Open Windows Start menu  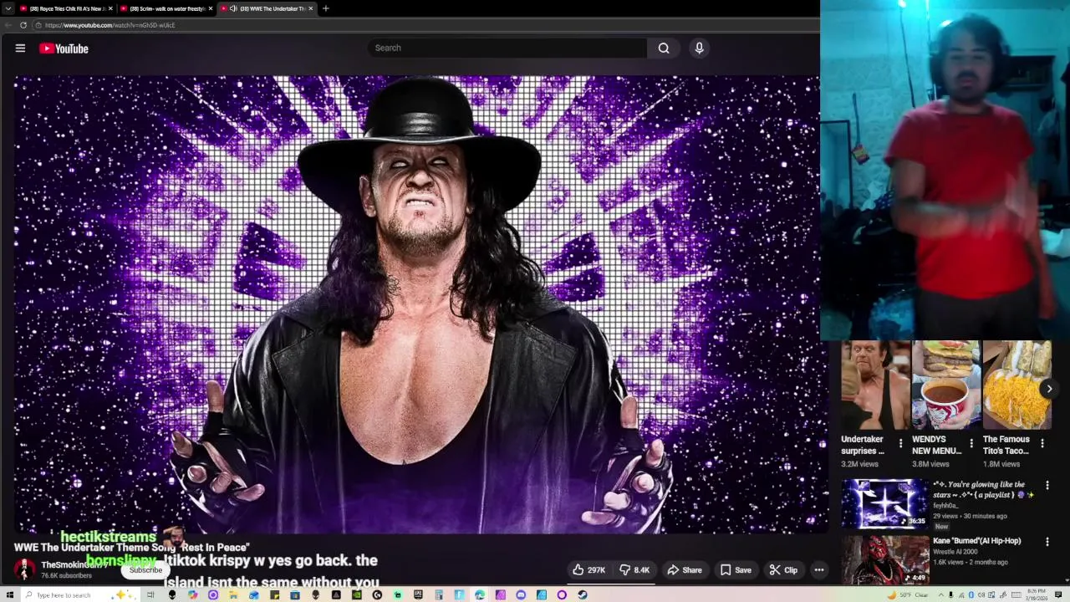tap(9, 594)
